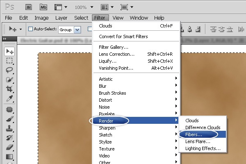246x164 pixels.
Task: Launch Adobe Bridge from Br icon
Action: [29, 7]
